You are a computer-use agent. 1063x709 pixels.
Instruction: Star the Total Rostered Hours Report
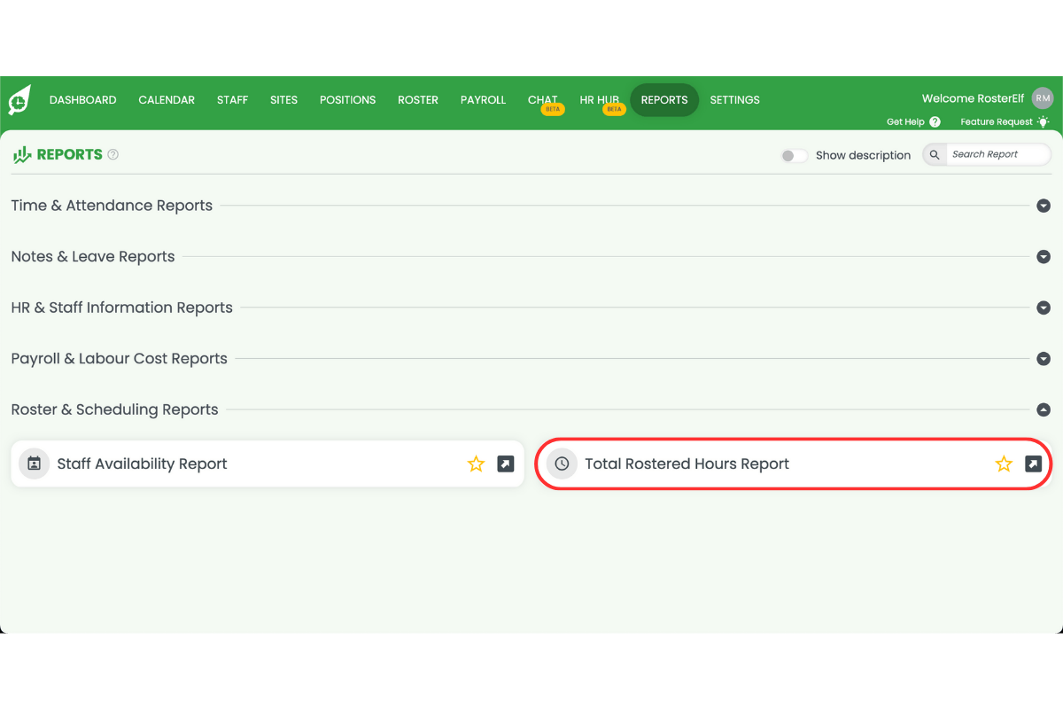point(1004,464)
